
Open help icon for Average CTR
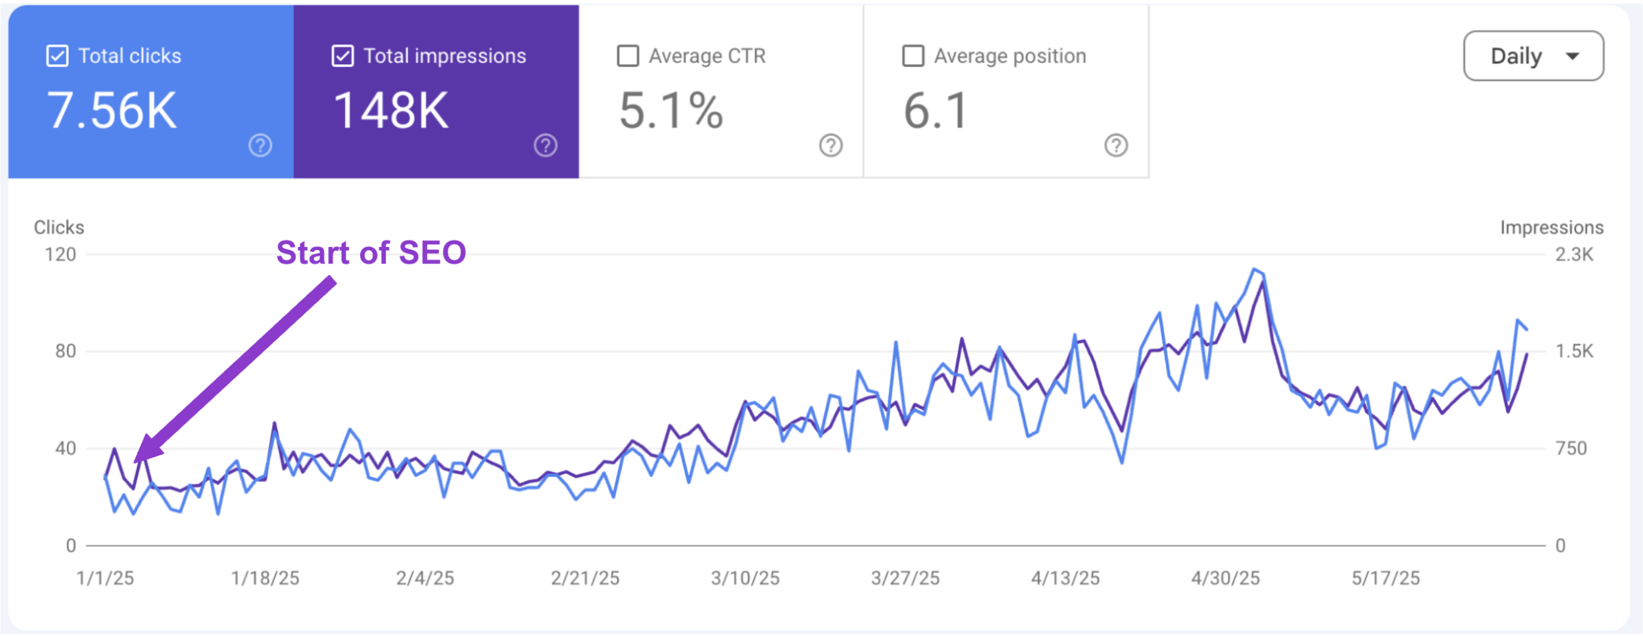830,146
